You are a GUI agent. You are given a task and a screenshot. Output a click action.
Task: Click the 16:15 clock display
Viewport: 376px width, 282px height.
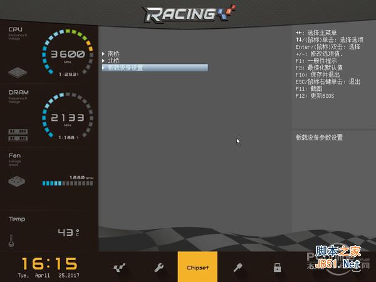coord(50,263)
